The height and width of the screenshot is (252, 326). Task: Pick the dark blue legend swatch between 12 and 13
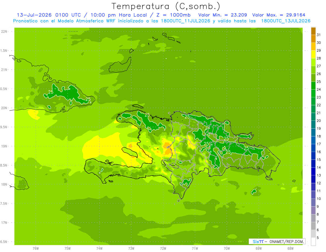(313, 179)
